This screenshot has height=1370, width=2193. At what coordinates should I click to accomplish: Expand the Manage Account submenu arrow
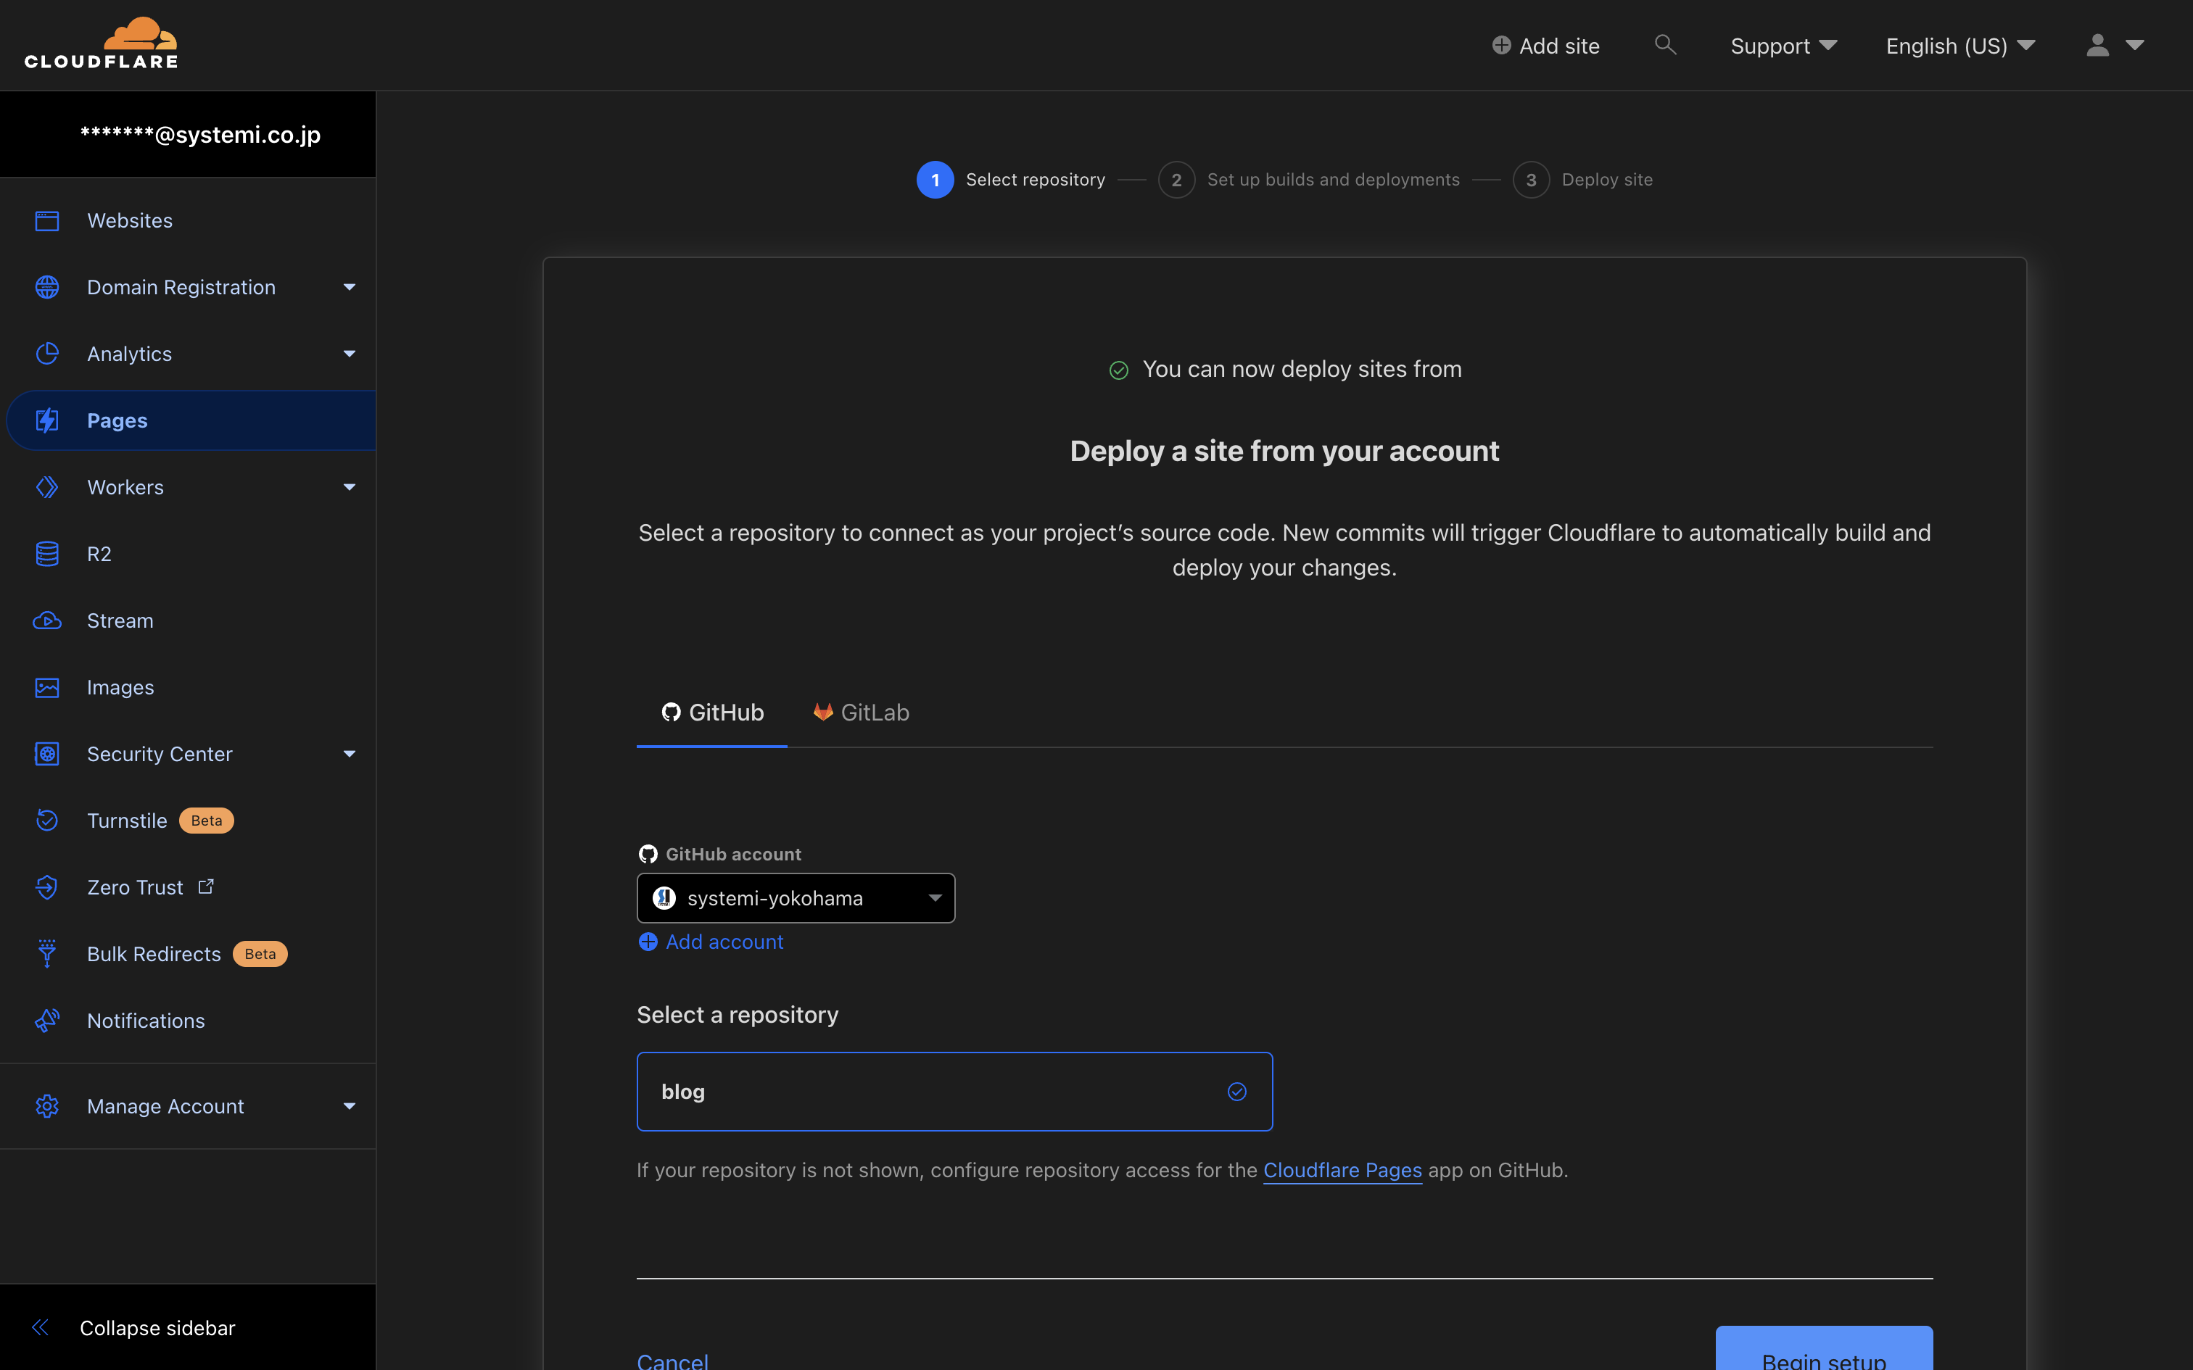pos(350,1106)
